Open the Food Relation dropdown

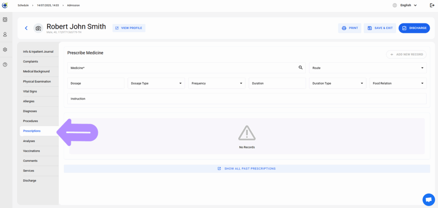pos(398,83)
